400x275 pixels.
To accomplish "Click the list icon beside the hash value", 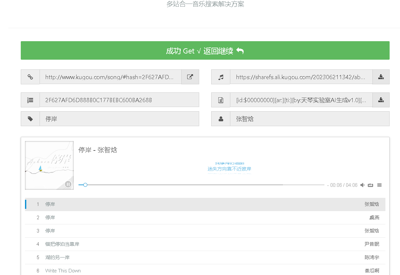I will point(30,100).
